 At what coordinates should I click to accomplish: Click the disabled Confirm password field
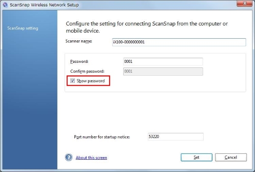tap(163, 71)
